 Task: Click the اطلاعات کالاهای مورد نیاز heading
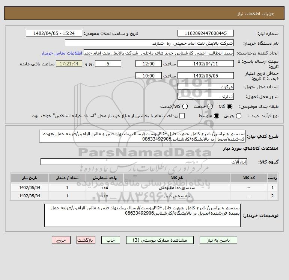(251, 148)
